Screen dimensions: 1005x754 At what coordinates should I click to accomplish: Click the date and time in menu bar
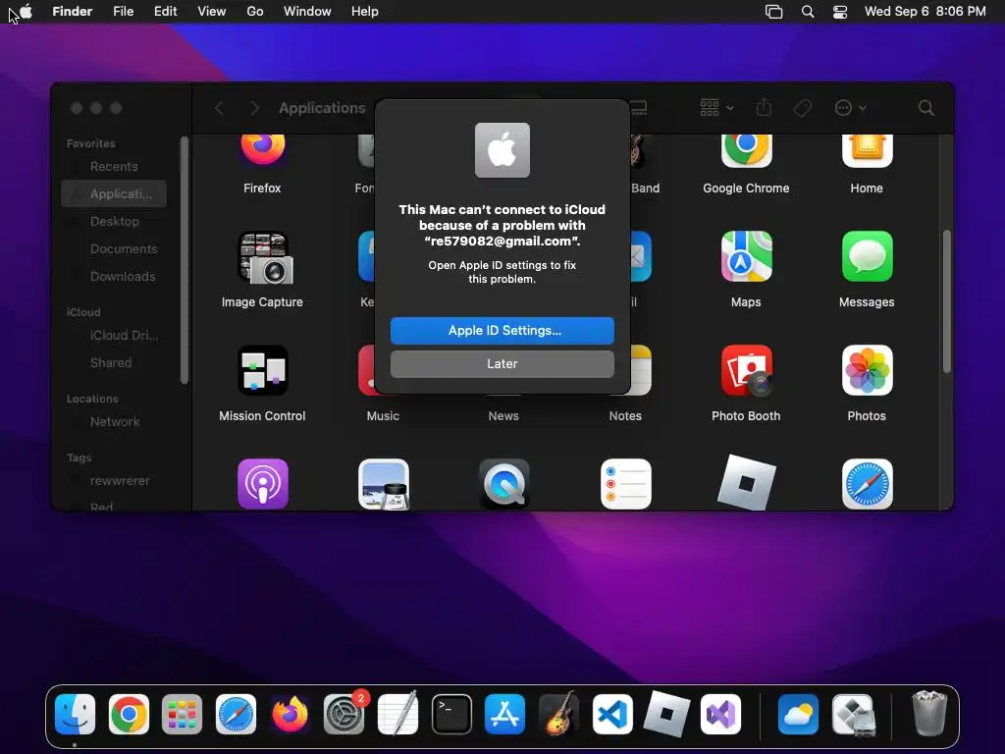[925, 11]
